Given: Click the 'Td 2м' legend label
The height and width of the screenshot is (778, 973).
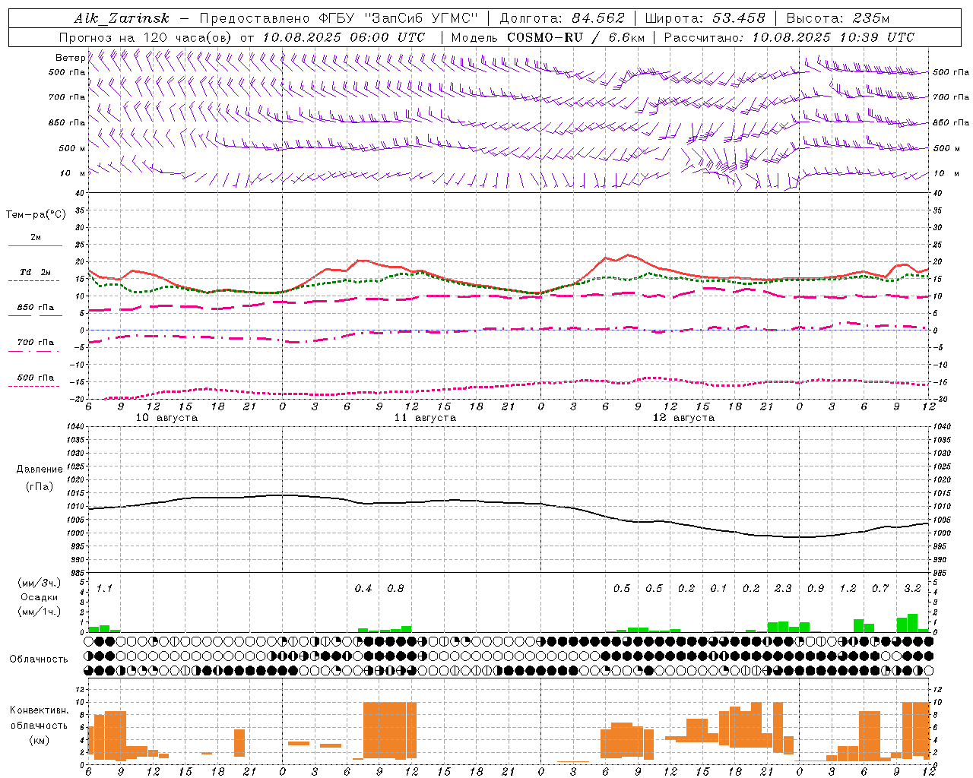Looking at the screenshot, I should (36, 272).
